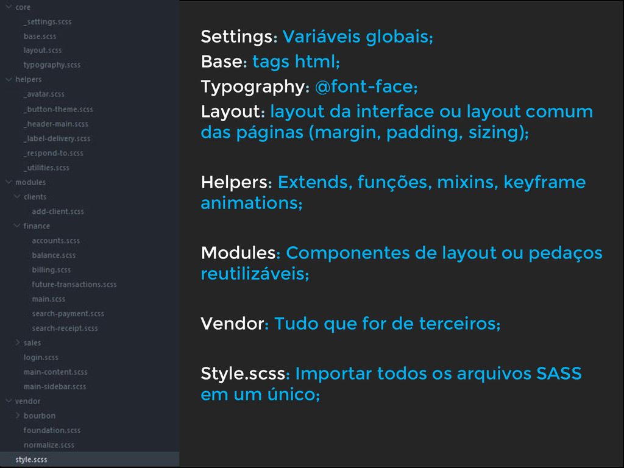
Task: Collapse the modules folder chevron
Action: click(x=9, y=182)
